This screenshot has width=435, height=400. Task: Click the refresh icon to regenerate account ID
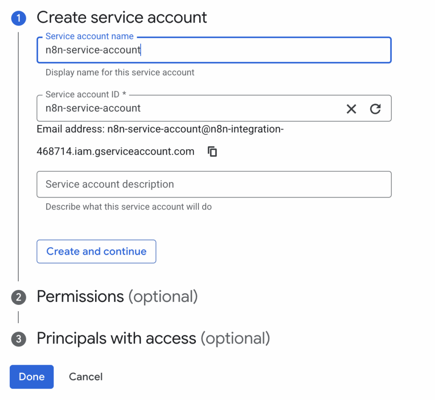375,109
